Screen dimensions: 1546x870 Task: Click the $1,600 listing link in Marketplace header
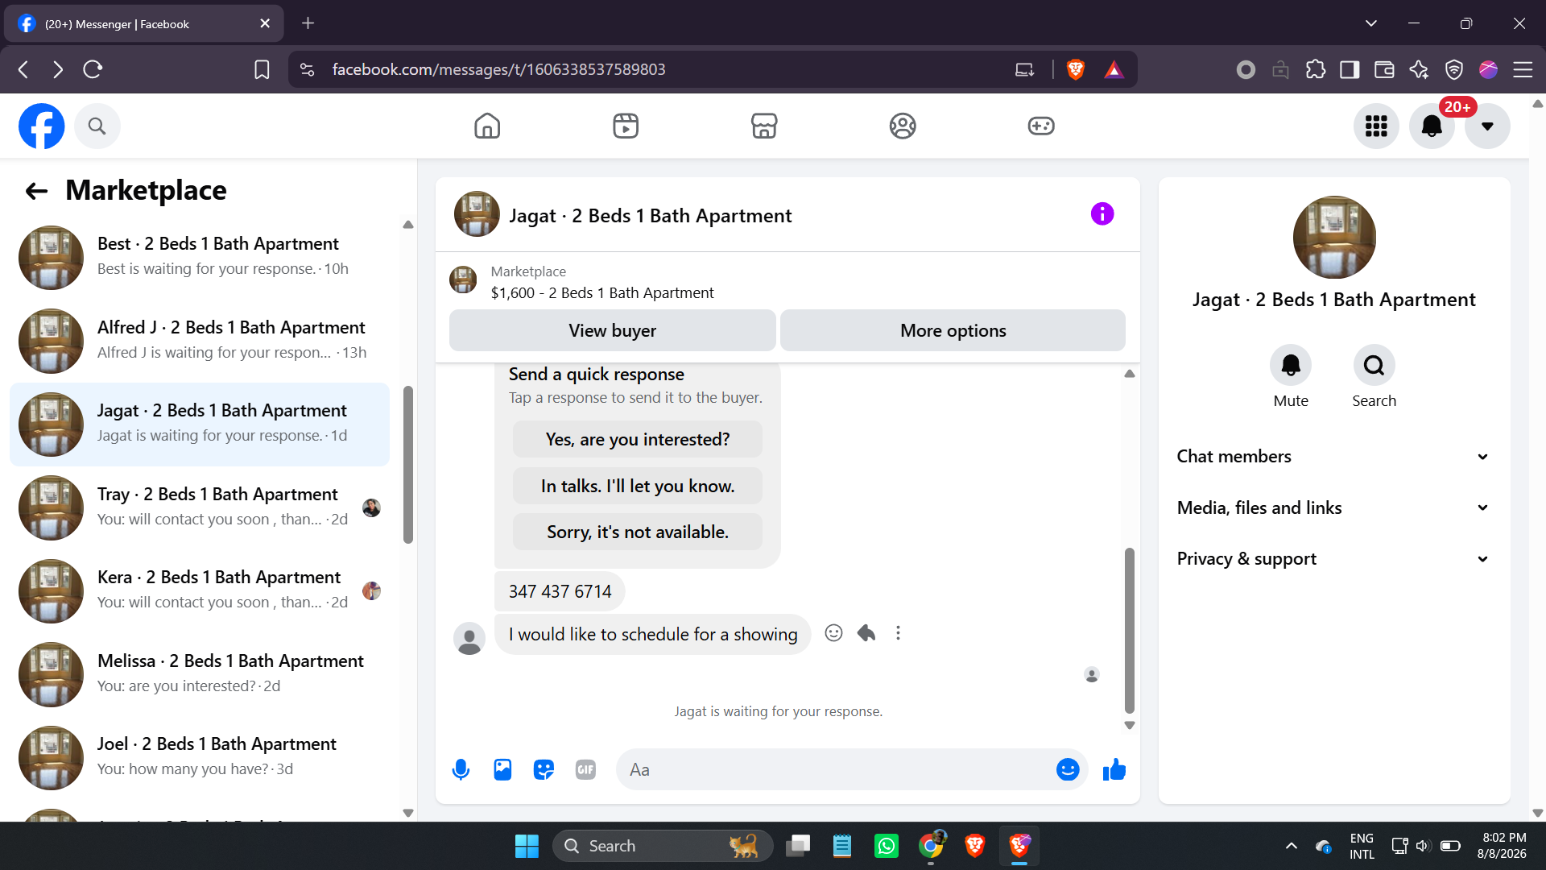click(x=602, y=293)
